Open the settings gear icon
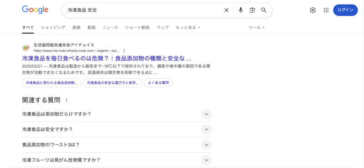The image size is (364, 168). (313, 10)
